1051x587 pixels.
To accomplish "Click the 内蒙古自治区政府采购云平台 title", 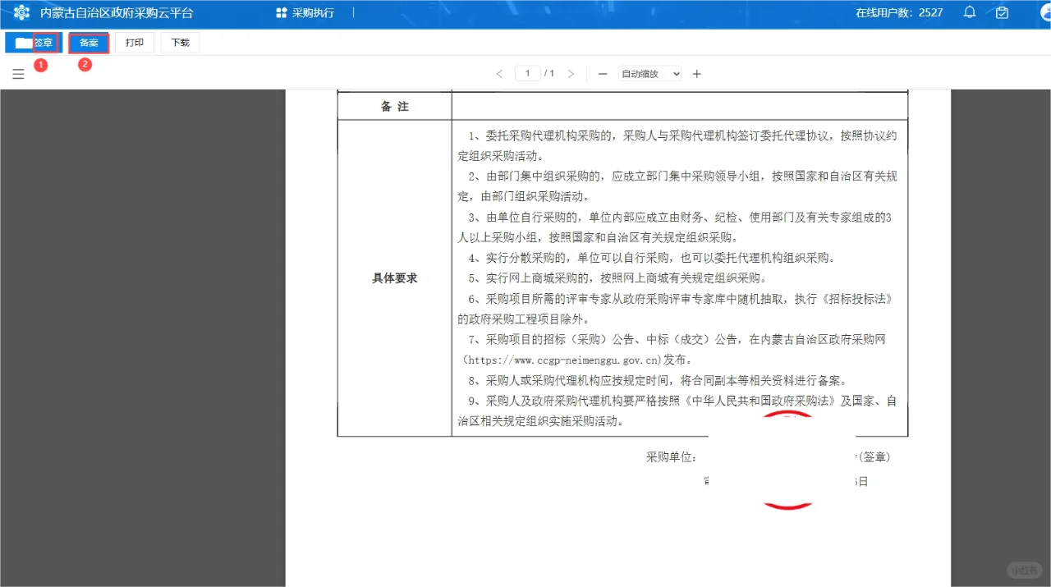I will (117, 13).
